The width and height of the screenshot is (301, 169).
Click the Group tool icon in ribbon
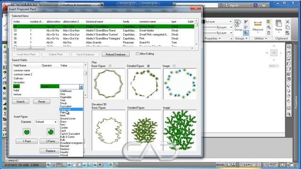tap(238, 23)
